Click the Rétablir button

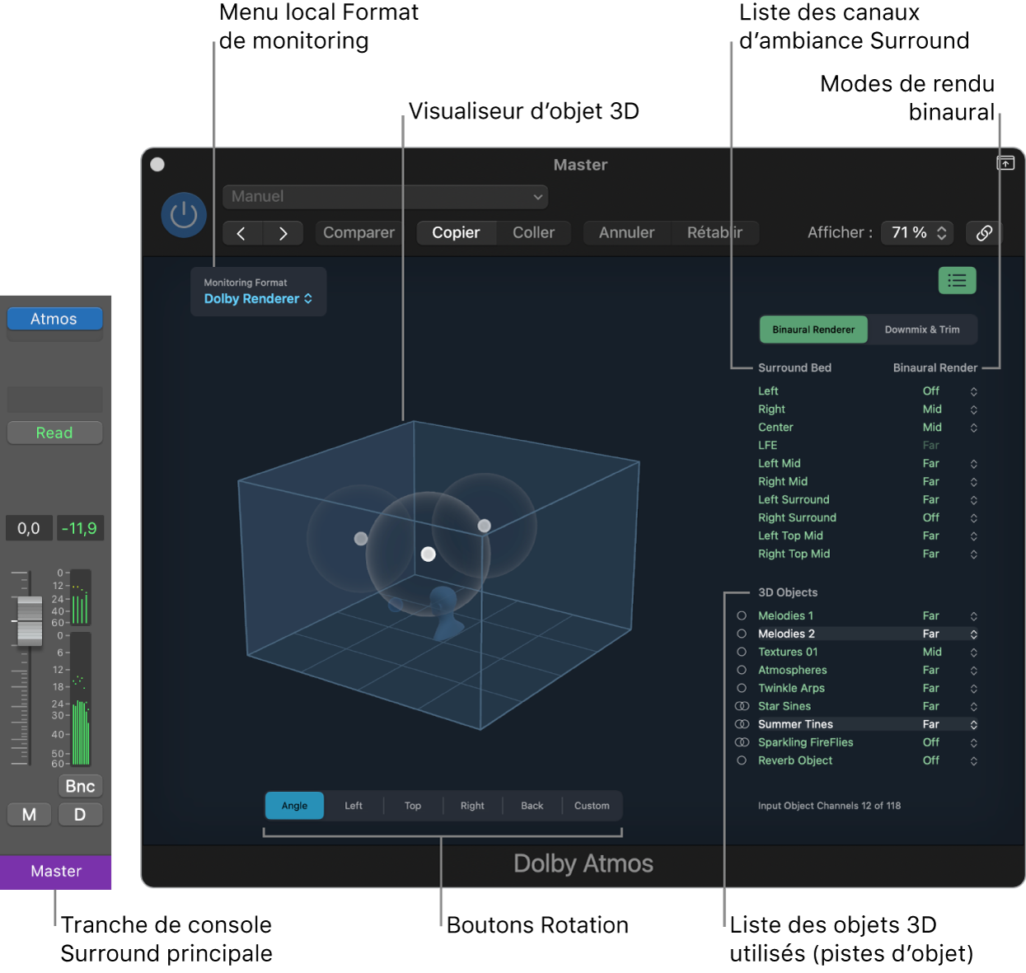pyautogui.click(x=714, y=233)
